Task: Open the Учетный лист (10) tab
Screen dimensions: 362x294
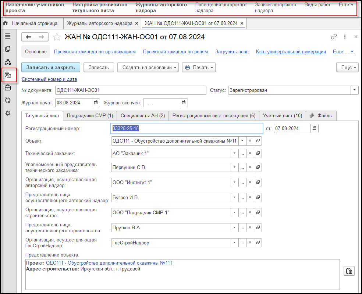Action: pyautogui.click(x=282, y=115)
